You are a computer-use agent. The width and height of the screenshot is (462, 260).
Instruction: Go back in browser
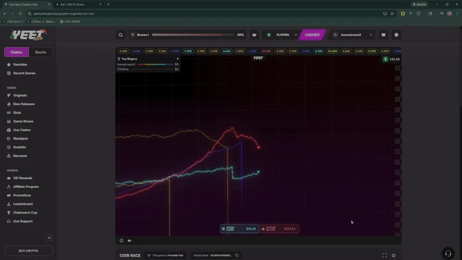coord(5,14)
